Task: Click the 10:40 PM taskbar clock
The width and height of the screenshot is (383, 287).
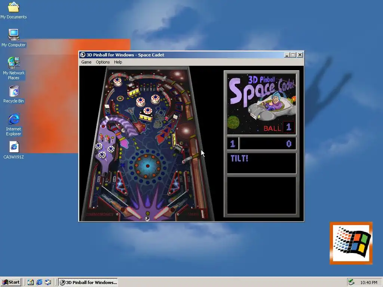Action: 368,283
